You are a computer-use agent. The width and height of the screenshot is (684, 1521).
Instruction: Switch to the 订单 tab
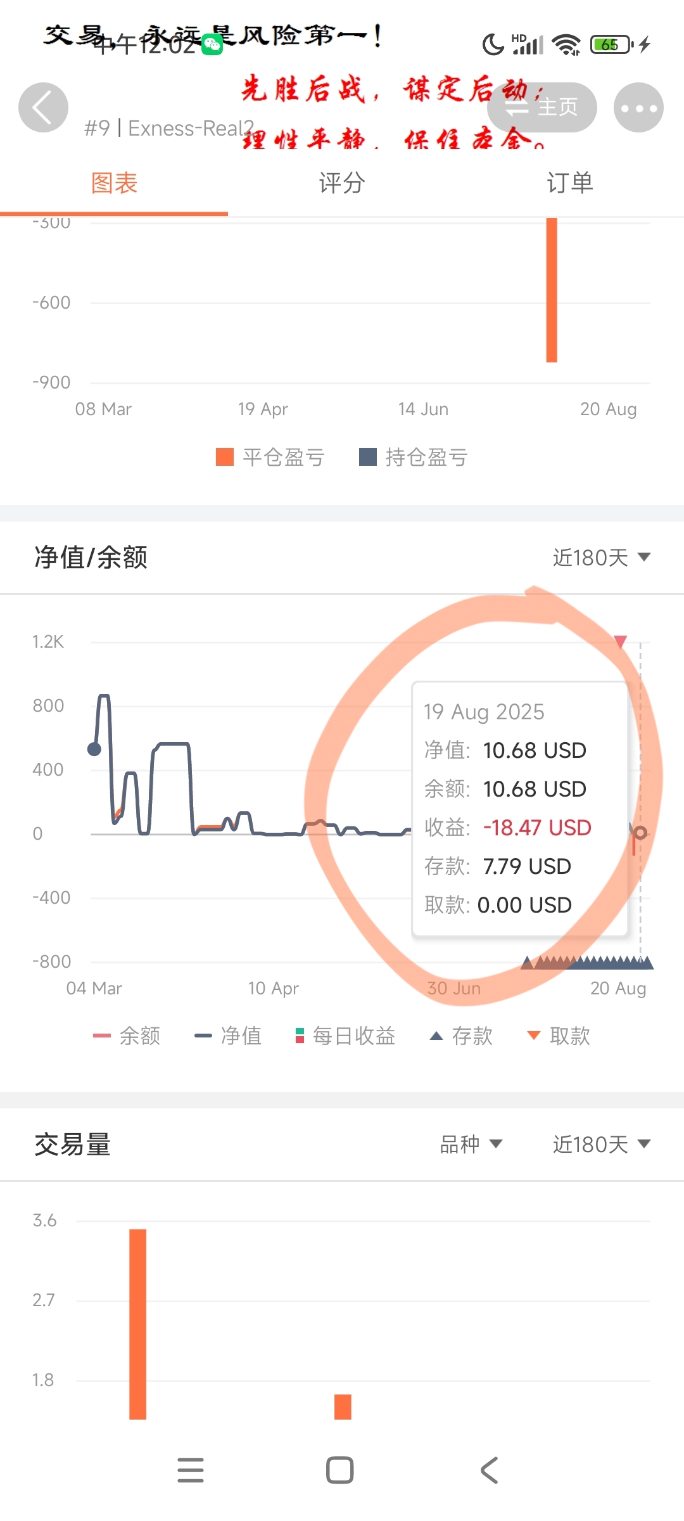coord(569,183)
